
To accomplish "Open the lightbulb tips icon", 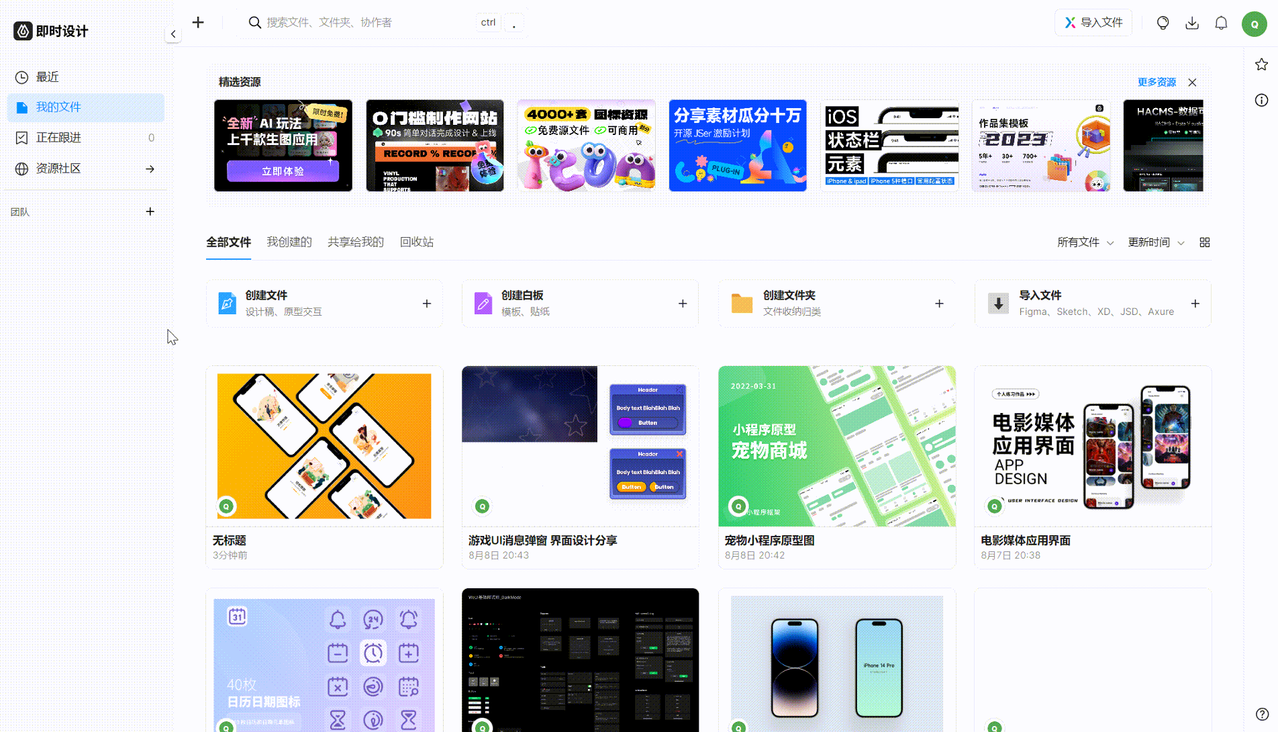I will [x=1163, y=23].
